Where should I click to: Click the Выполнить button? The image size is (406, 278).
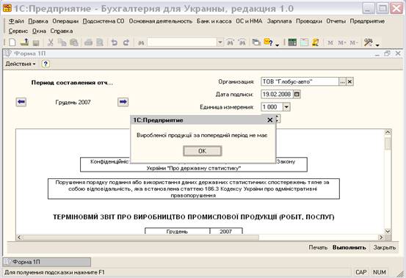click(349, 247)
